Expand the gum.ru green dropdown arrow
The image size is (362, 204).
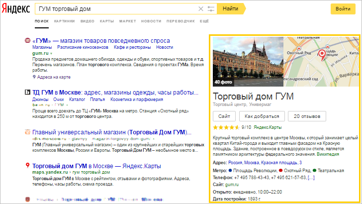pos(51,54)
